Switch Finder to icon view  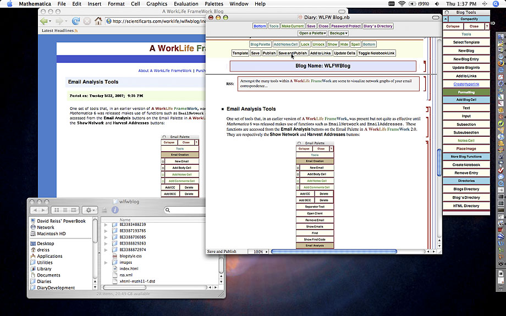point(57,210)
